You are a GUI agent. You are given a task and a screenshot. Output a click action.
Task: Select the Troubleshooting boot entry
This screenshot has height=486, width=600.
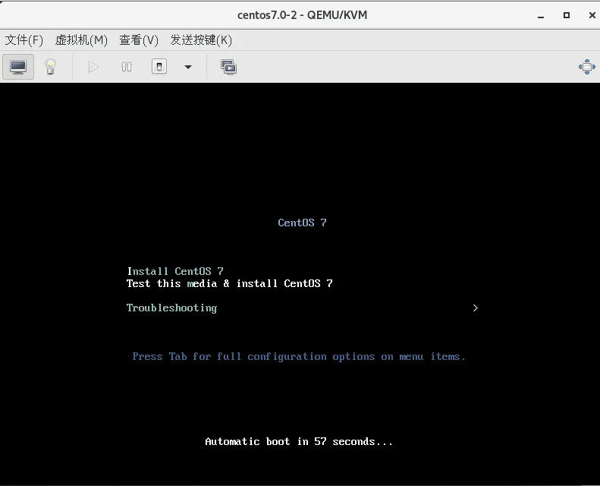tap(172, 308)
